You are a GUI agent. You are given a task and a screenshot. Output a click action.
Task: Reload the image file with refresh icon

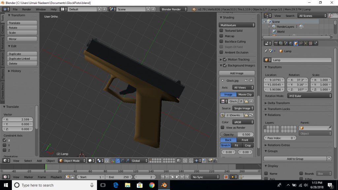click(251, 115)
